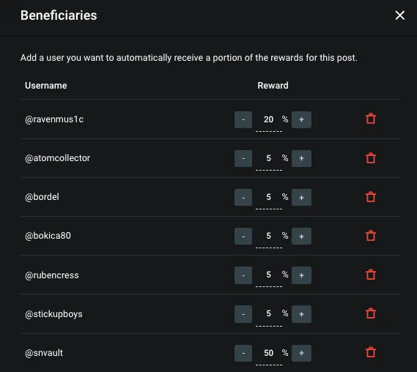Click the @bordel reward value field
The height and width of the screenshot is (372, 417).
tap(269, 199)
